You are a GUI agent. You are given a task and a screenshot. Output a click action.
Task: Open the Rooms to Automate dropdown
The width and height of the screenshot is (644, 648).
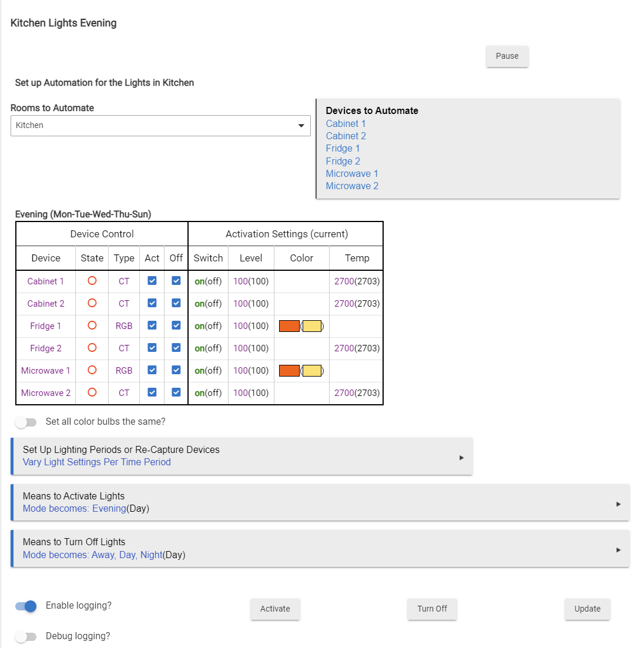click(x=160, y=126)
